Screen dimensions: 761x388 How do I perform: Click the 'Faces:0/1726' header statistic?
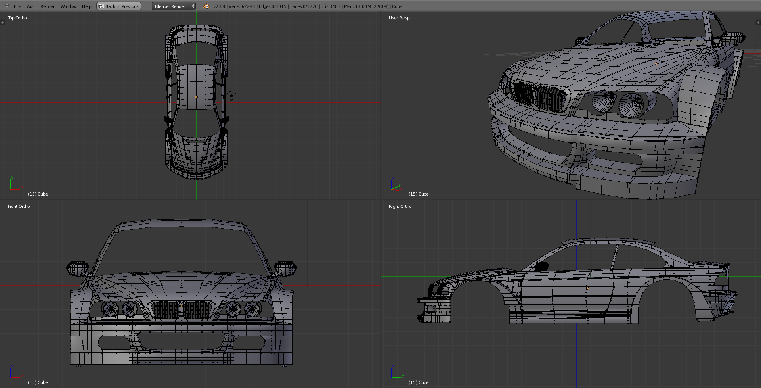304,6
